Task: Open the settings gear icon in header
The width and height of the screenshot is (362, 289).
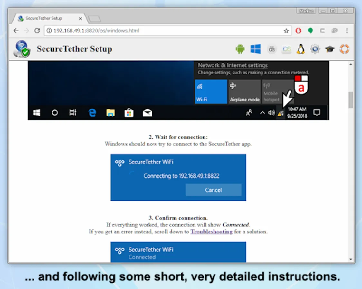Action: click(315, 49)
